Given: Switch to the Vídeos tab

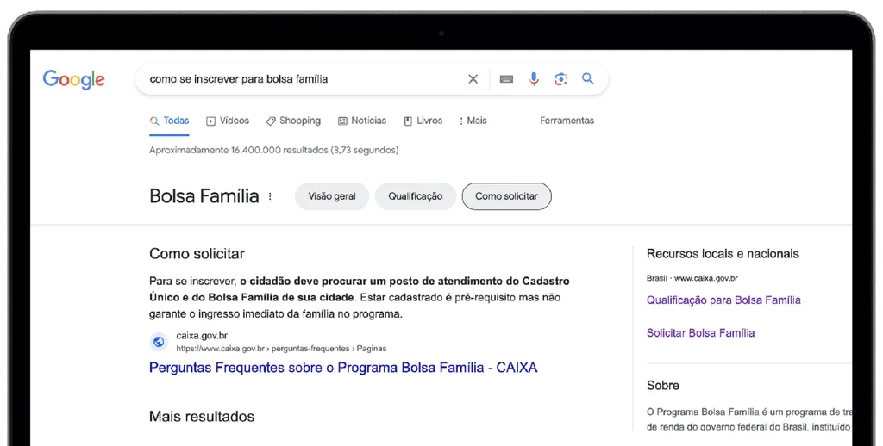Looking at the screenshot, I should click(228, 121).
